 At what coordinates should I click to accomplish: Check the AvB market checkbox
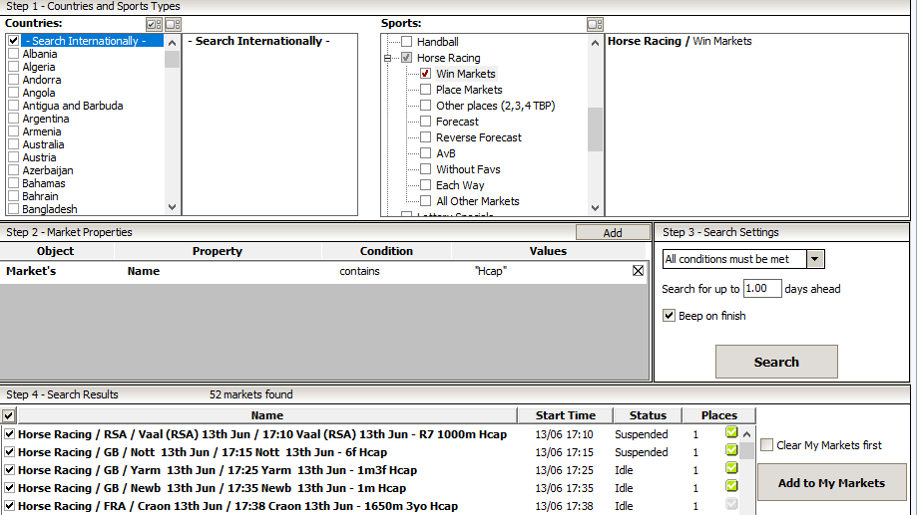[x=426, y=153]
